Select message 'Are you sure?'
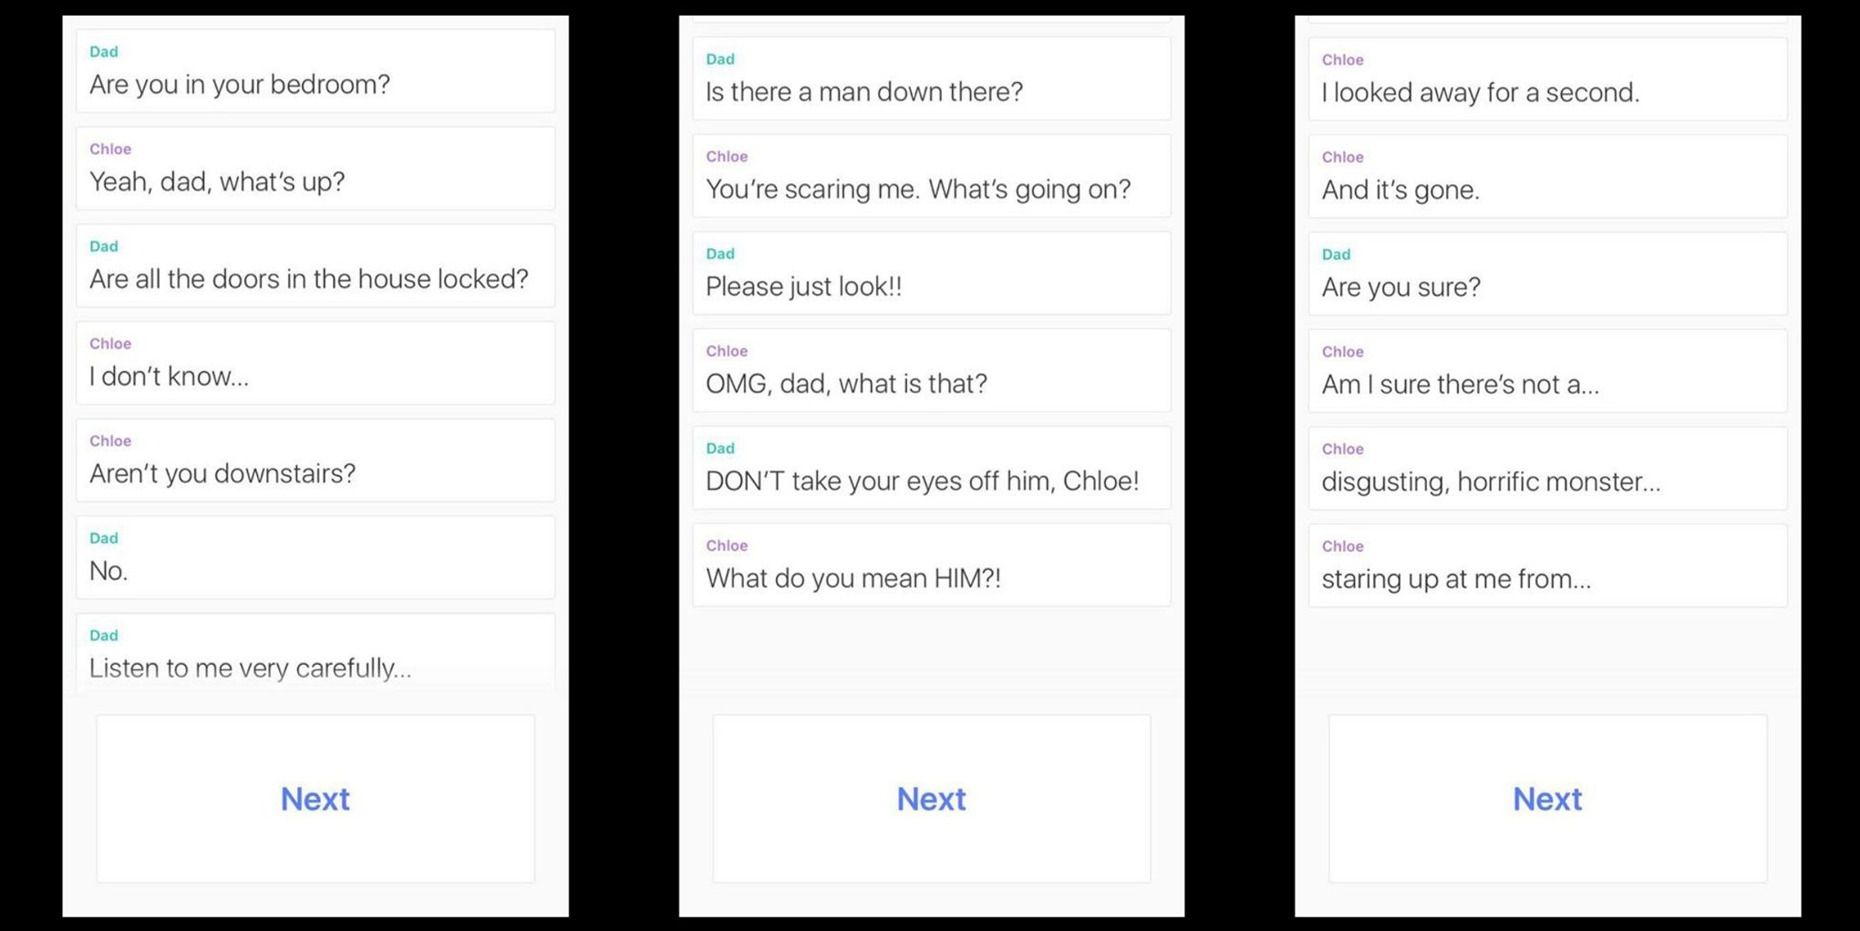 [1548, 274]
